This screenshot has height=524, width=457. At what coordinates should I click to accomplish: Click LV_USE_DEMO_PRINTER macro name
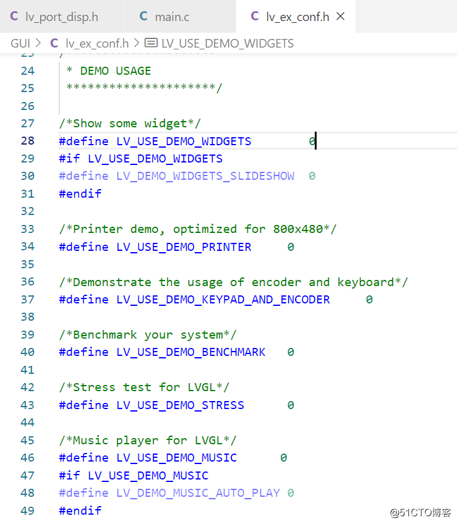click(x=184, y=247)
